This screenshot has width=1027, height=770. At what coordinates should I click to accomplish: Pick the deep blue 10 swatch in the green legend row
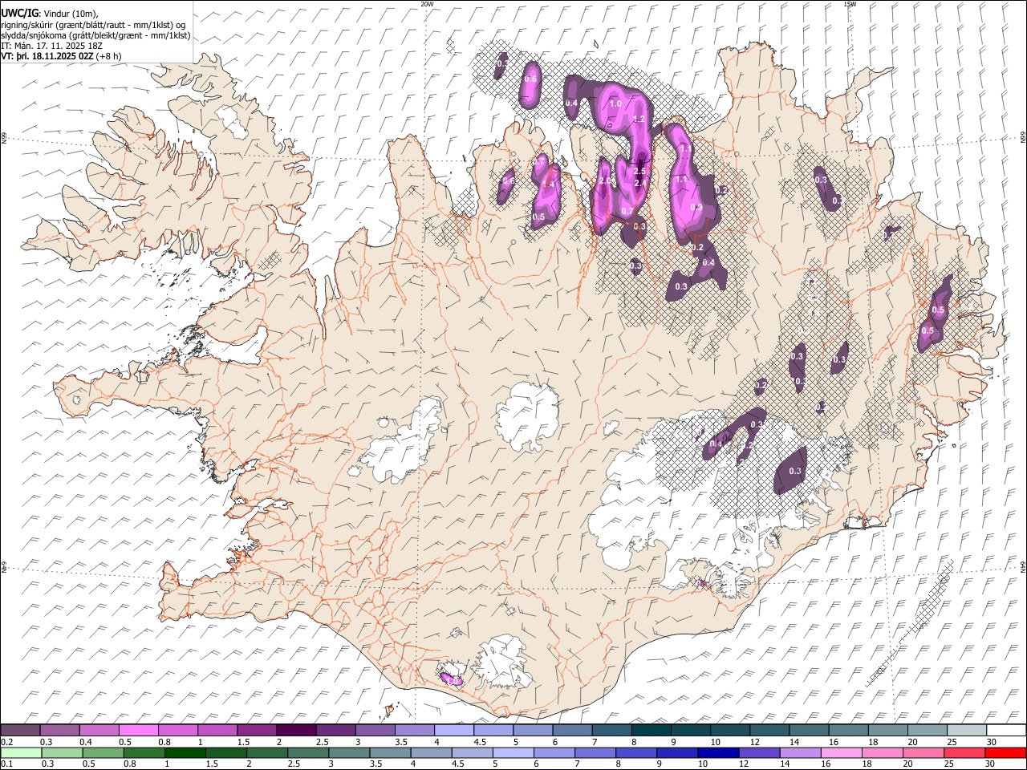coord(717,752)
